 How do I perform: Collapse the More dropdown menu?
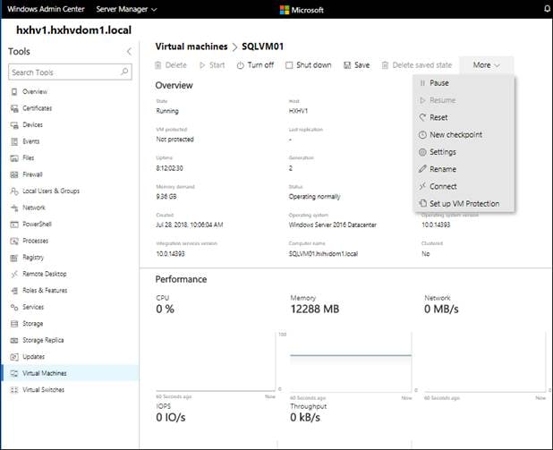pos(486,65)
